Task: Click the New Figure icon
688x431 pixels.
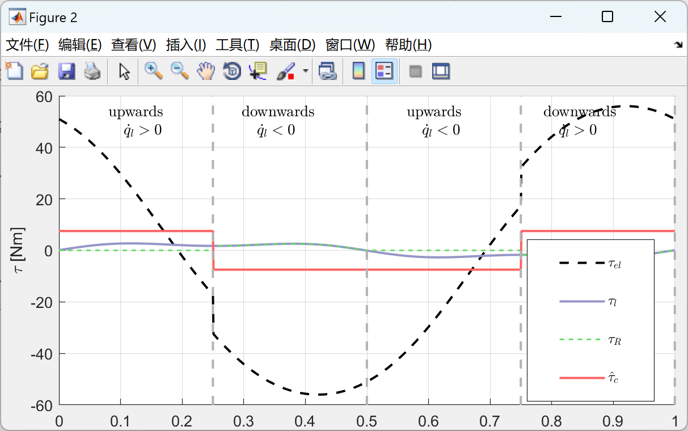Action: (14, 71)
